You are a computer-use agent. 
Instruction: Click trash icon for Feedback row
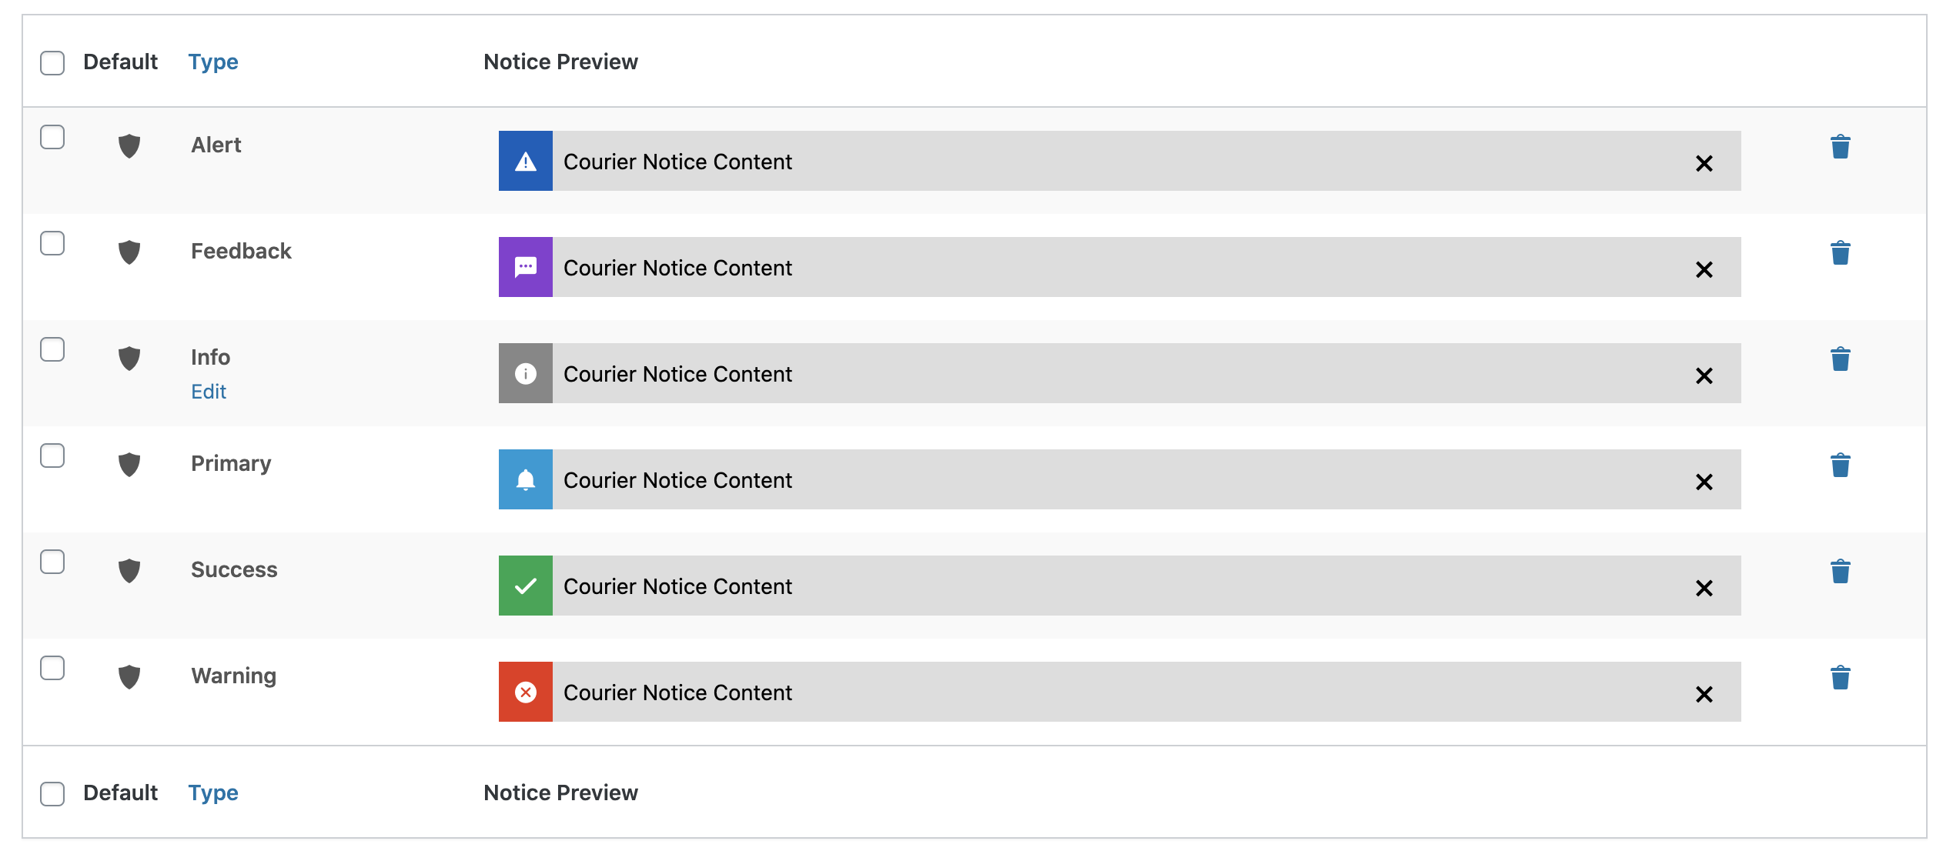[x=1840, y=252]
